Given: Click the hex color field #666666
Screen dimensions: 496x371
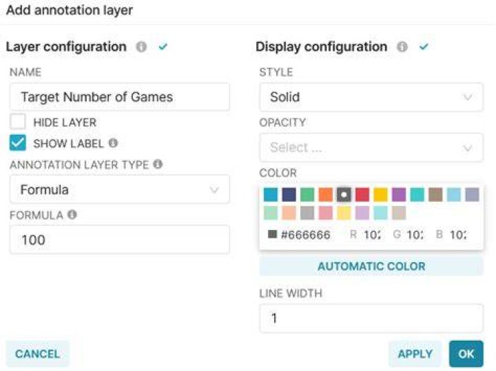Looking at the screenshot, I should (306, 235).
